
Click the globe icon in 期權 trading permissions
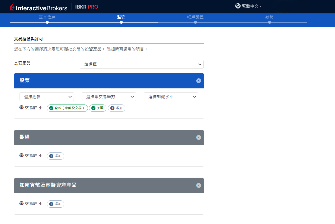pyautogui.click(x=22, y=156)
